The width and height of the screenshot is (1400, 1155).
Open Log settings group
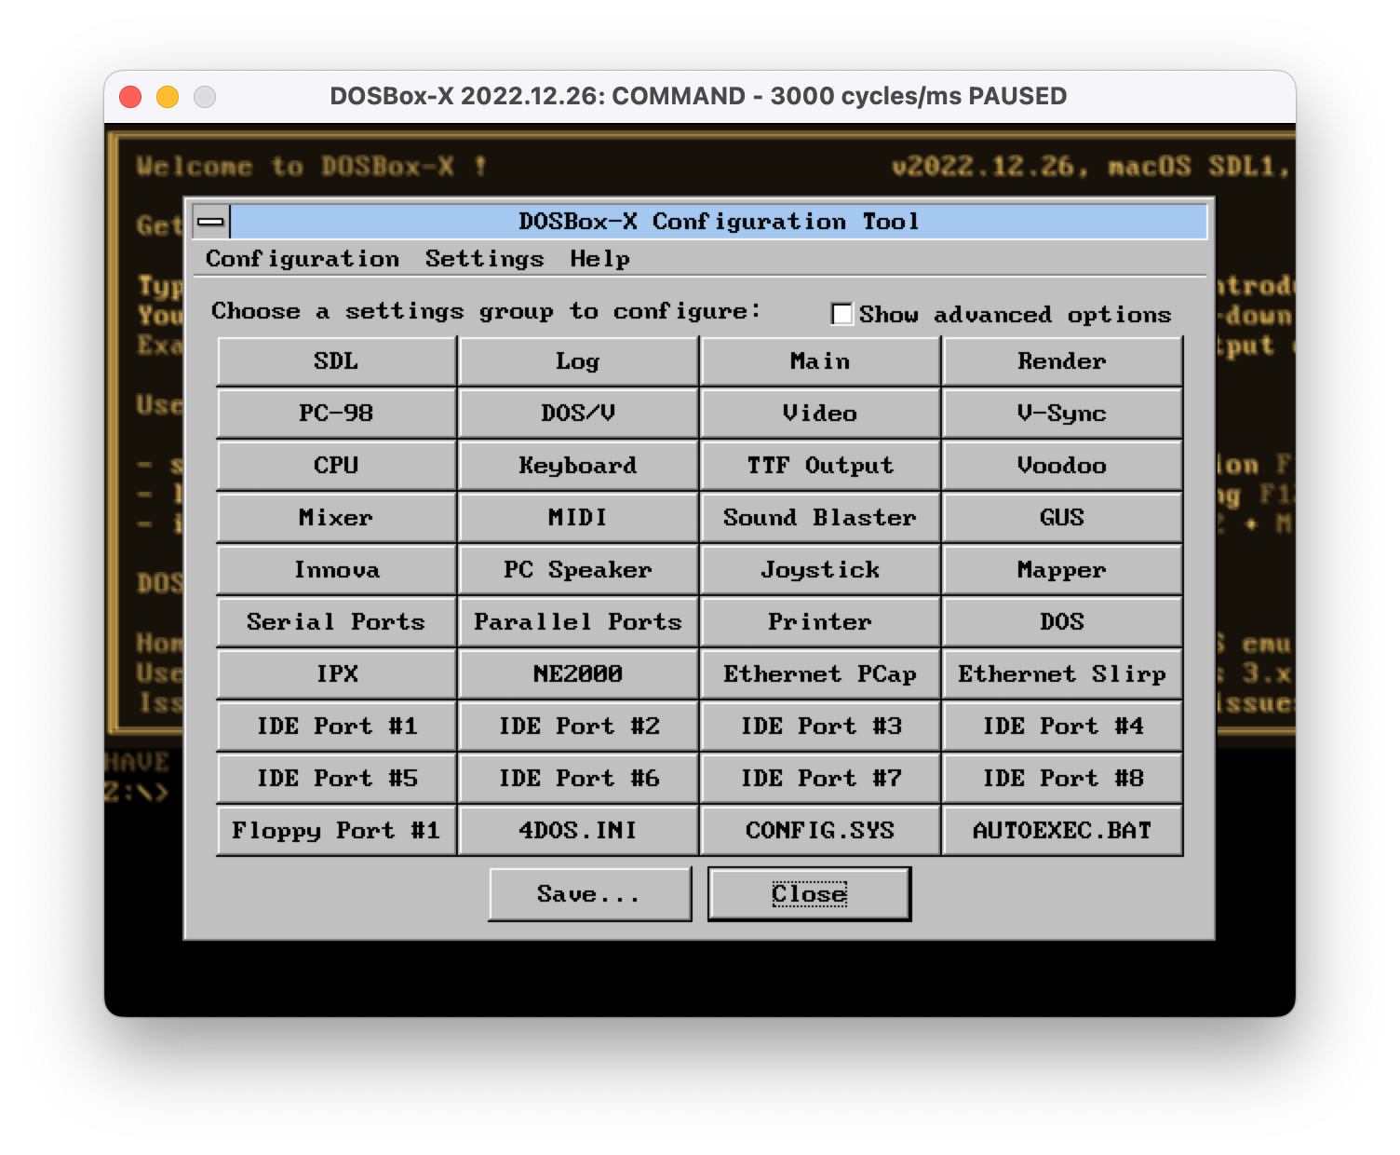578,361
